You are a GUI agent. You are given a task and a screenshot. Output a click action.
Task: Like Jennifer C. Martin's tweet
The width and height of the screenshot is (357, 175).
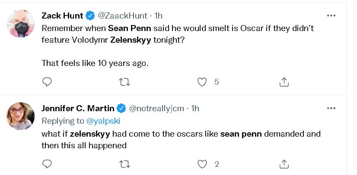202,164
